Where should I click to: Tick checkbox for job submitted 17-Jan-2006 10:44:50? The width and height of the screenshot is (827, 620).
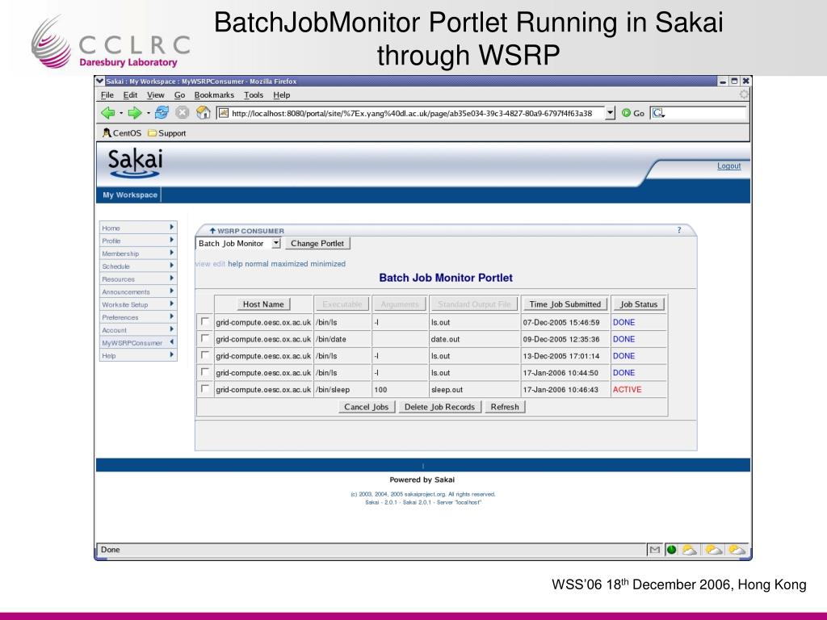204,371
